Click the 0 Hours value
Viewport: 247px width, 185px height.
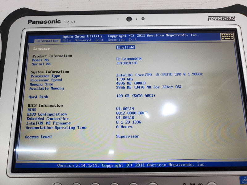[x=124, y=127]
